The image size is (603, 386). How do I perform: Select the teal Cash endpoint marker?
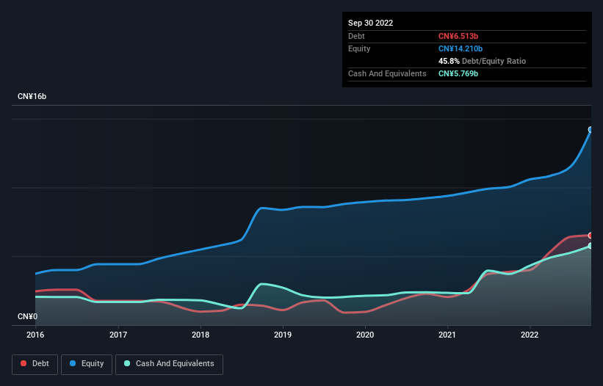[x=591, y=246]
